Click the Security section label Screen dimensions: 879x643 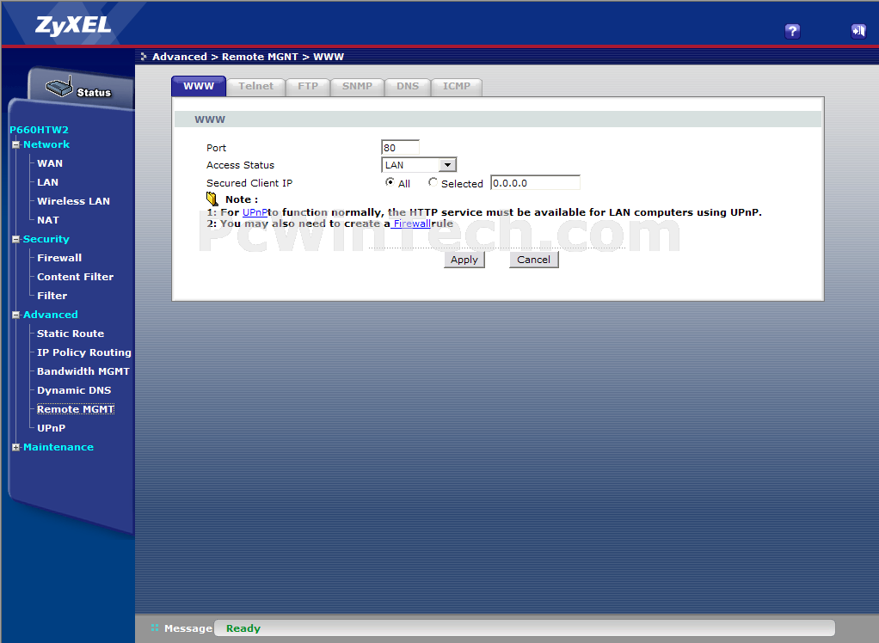tap(46, 239)
